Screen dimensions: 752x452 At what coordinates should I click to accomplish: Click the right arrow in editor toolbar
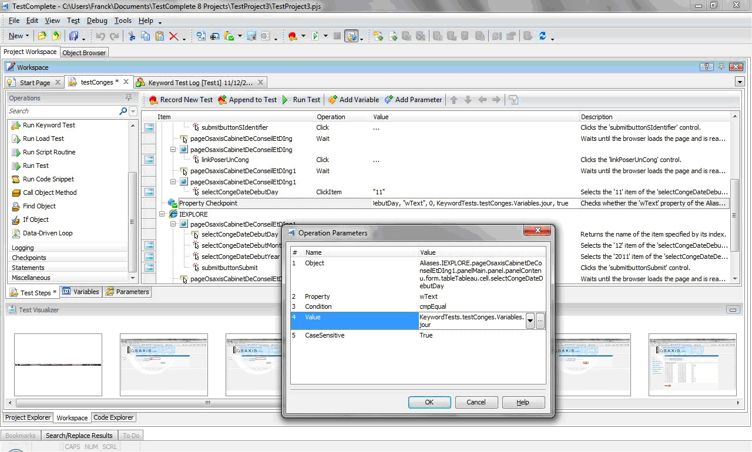496,100
